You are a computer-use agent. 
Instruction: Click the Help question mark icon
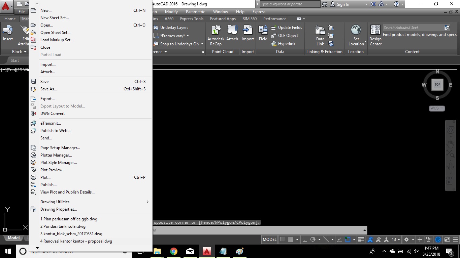(x=397, y=4)
